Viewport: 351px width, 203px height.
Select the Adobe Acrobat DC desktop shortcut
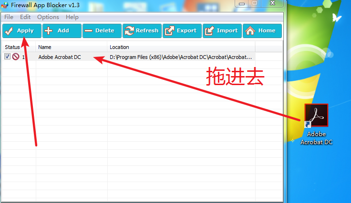(316, 125)
